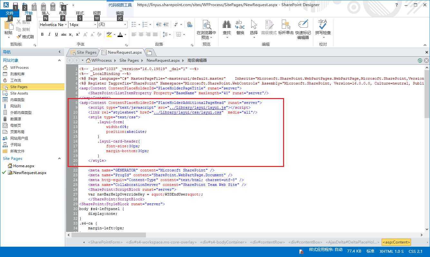Image resolution: width=430 pixels, height=257 pixels.
Task: Align text right
Action: (x=148, y=34)
